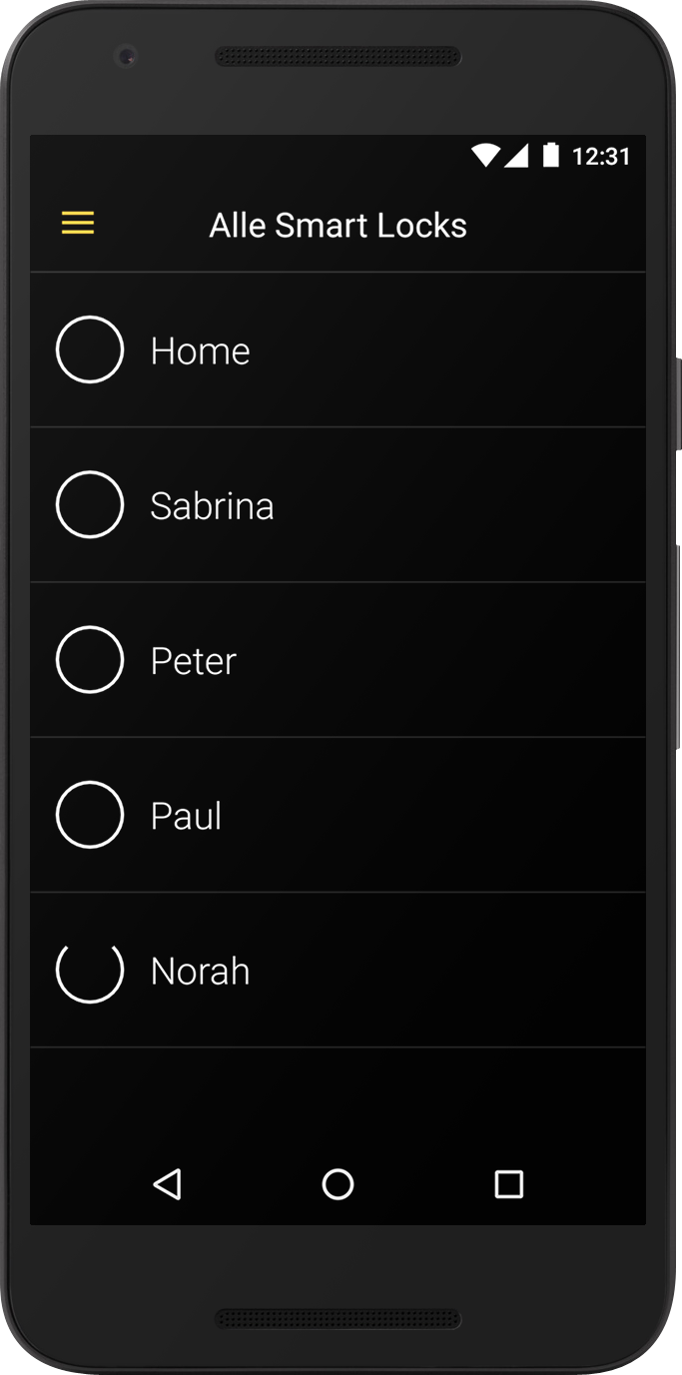Tap the Paul lock circle icon
Viewport: 682px width, 1375px height.
pos(90,815)
